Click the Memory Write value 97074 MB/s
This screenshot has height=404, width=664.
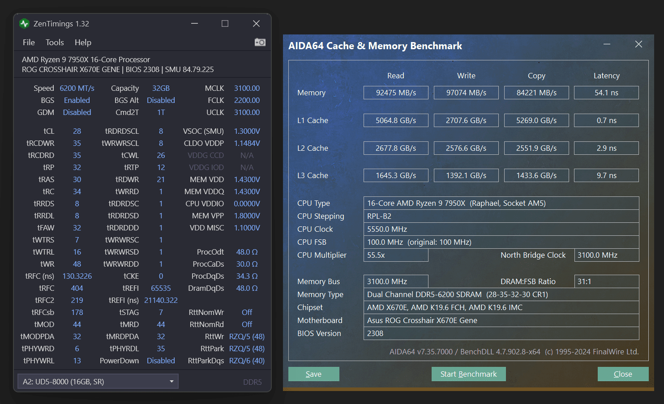[x=466, y=93]
